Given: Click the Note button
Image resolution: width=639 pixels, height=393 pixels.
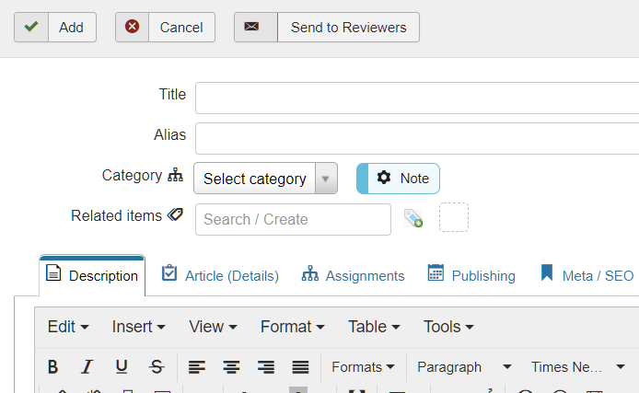Looking at the screenshot, I should click(398, 179).
